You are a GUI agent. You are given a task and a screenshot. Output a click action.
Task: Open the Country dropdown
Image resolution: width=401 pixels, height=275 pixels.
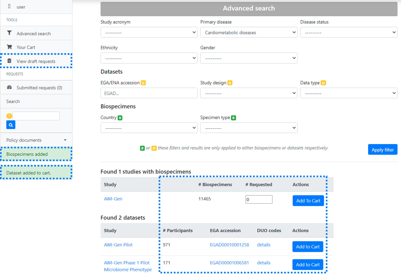[x=149, y=128]
